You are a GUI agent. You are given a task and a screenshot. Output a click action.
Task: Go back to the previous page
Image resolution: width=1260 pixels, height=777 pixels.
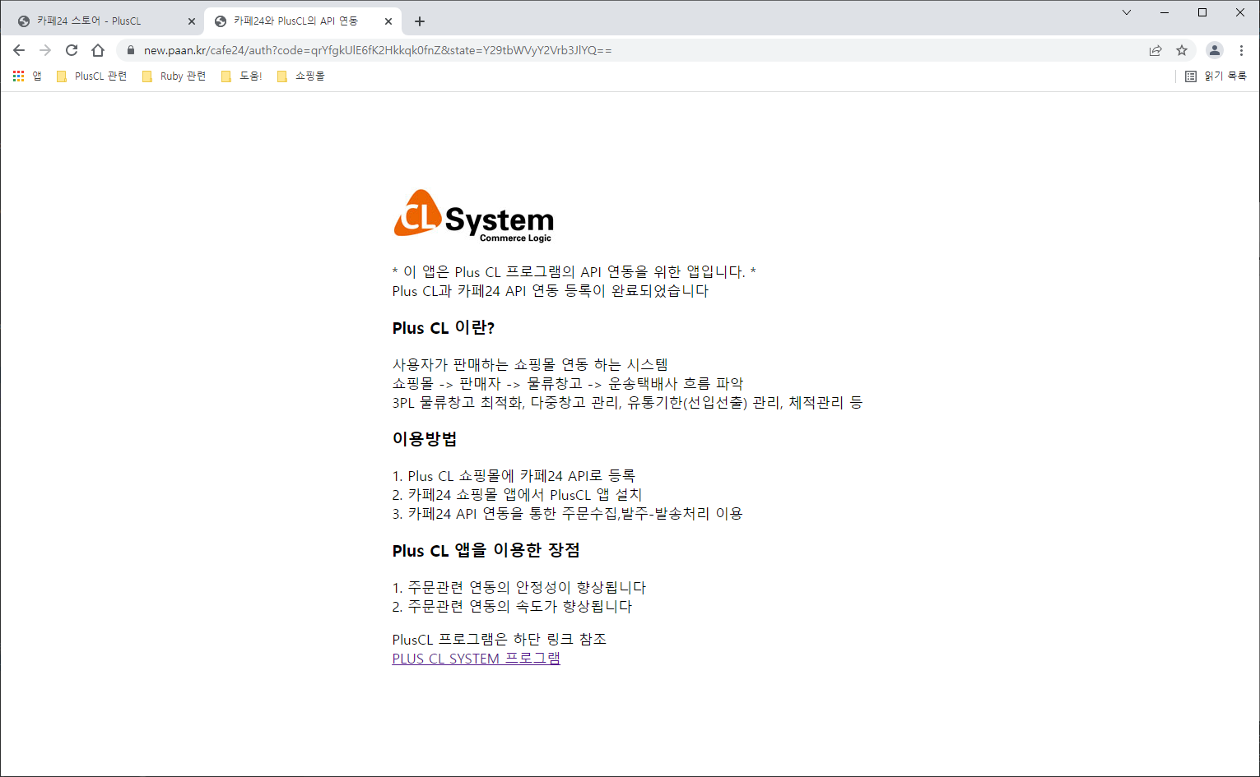(x=19, y=50)
